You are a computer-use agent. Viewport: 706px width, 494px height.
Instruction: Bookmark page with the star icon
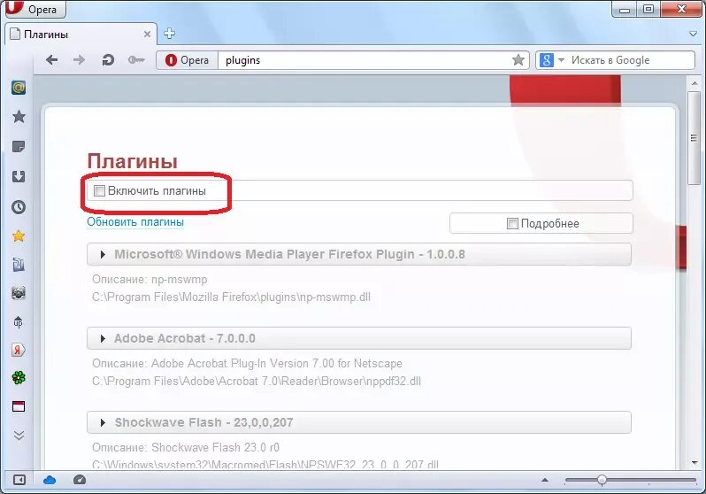point(518,60)
